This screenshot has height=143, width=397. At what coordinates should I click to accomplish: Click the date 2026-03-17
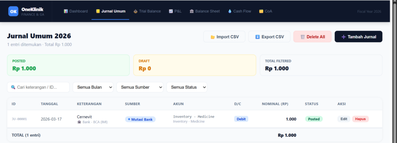coord(51,119)
